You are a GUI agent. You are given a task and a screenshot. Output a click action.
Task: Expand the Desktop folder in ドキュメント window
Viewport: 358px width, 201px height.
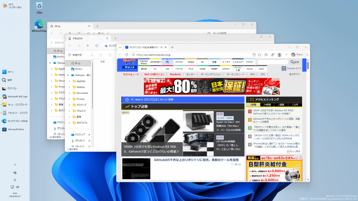tap(69, 87)
